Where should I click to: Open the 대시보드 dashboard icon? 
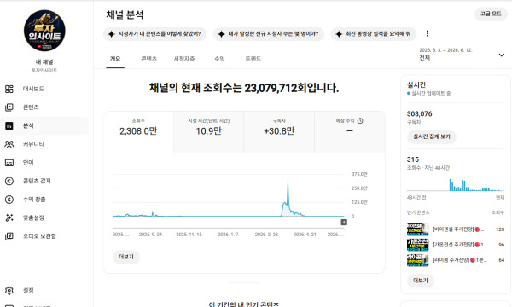[x=9, y=89]
